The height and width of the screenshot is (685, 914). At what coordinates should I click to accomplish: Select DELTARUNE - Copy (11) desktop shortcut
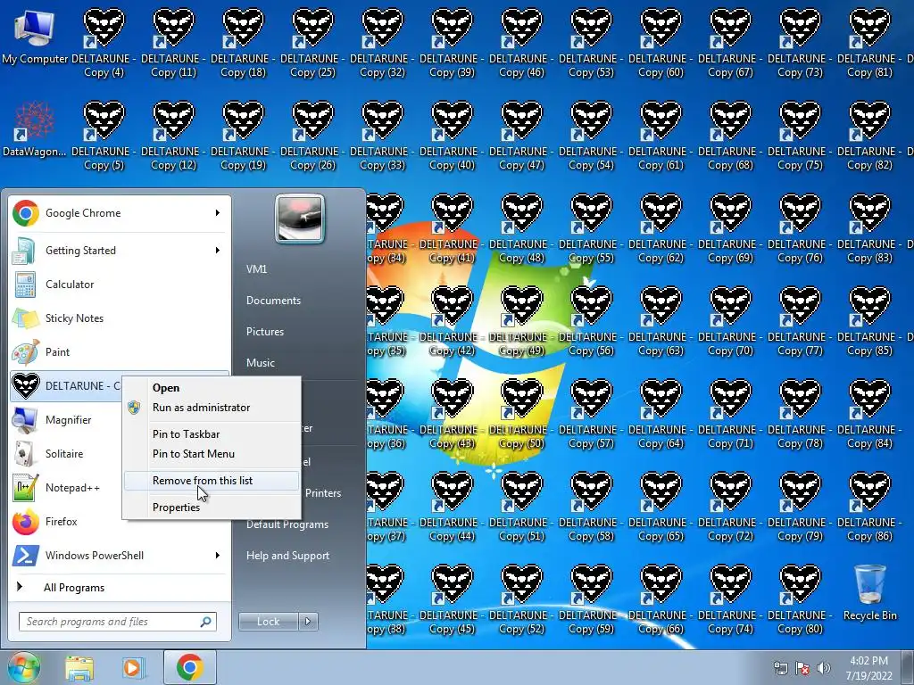(173, 44)
